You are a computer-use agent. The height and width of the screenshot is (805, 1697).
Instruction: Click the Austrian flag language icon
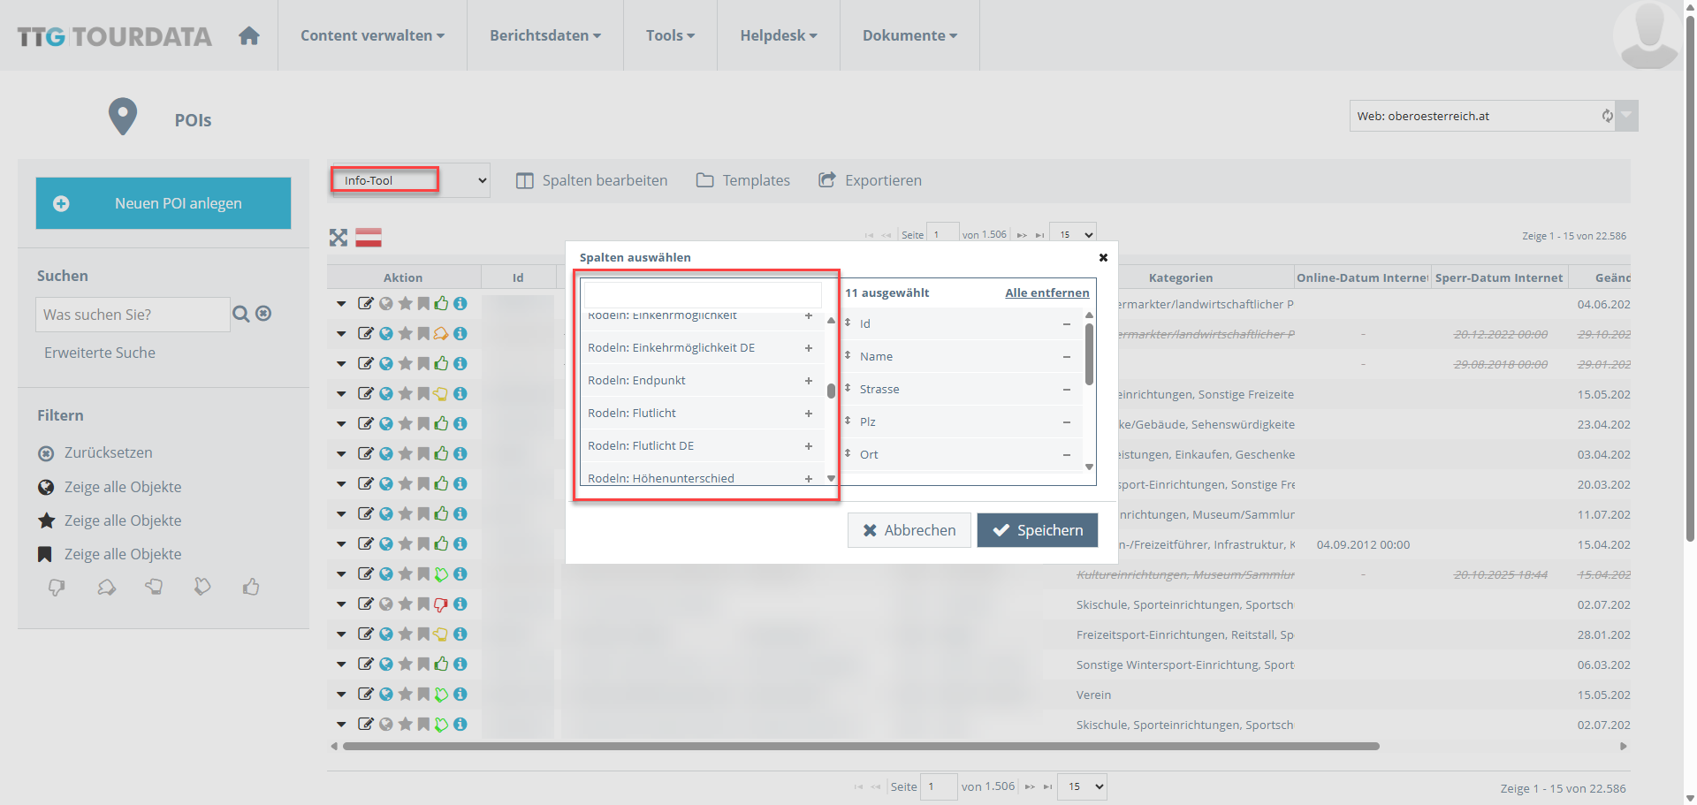click(x=369, y=237)
